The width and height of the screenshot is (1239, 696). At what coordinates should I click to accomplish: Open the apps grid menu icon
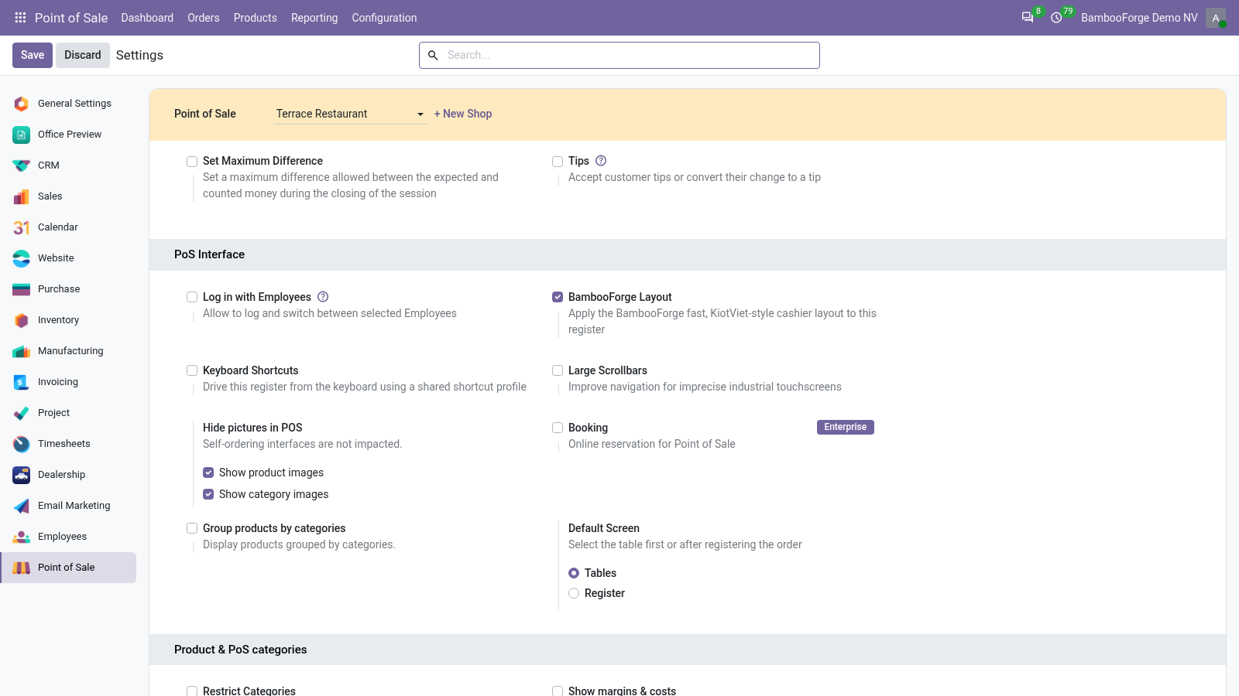point(20,17)
